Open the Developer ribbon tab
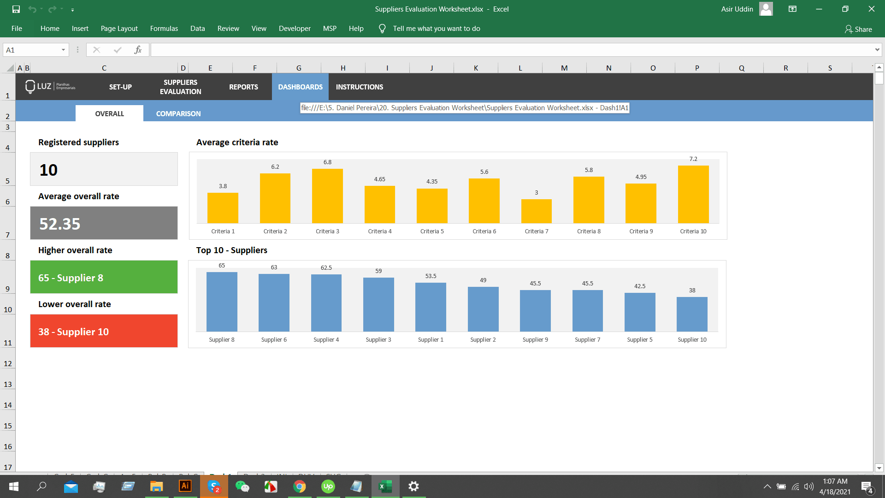The width and height of the screenshot is (885, 498). click(x=295, y=28)
